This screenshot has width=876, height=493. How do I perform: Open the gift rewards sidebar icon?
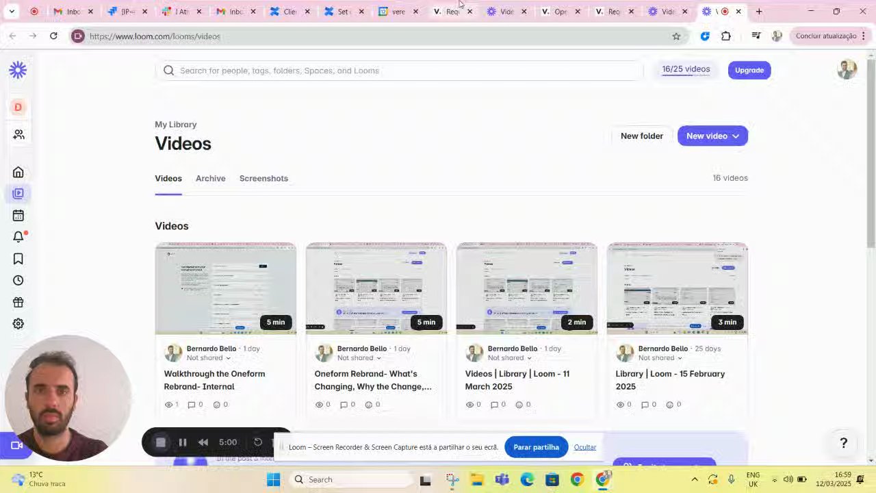pyautogui.click(x=18, y=302)
